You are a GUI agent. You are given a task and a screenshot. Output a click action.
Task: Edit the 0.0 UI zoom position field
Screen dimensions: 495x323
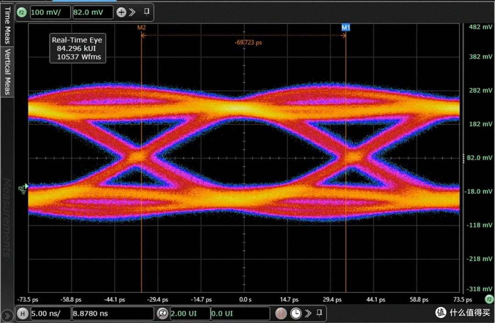coord(240,313)
